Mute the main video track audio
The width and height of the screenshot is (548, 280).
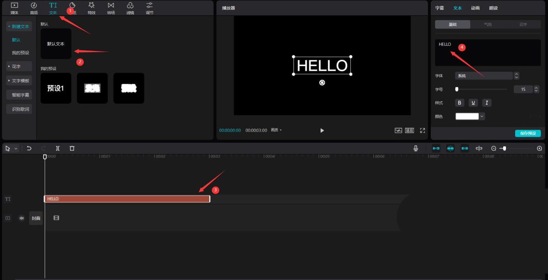coord(22,218)
